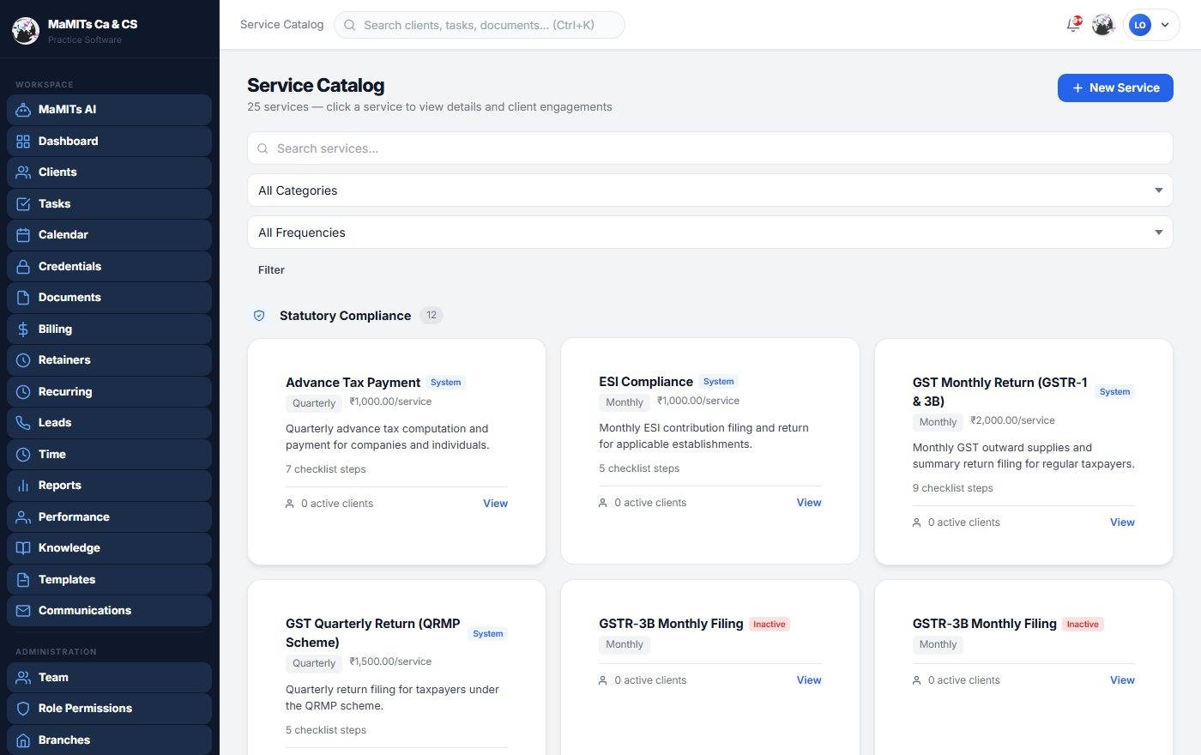The image size is (1201, 755).
Task: Open the All Frequencies dropdown
Action: pyautogui.click(x=710, y=233)
